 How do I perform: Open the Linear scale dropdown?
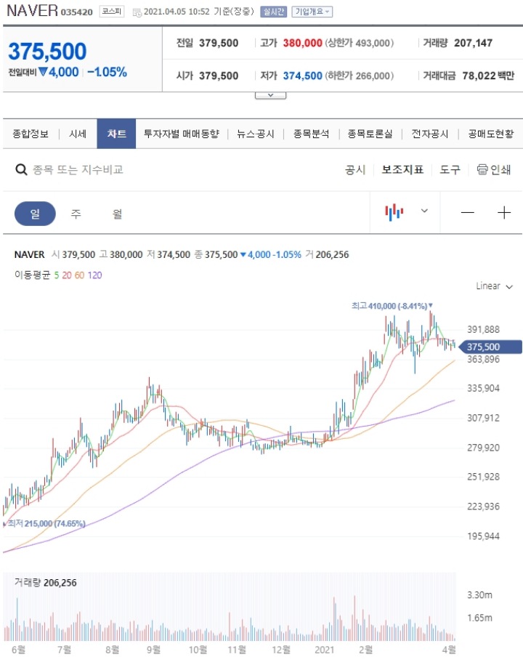pyautogui.click(x=495, y=286)
